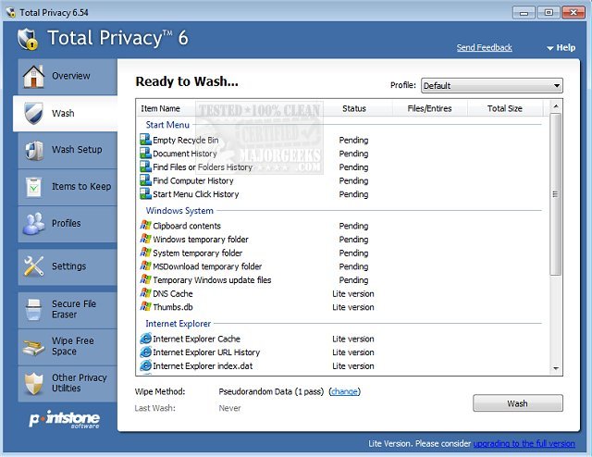592x457 pixels.
Task: Click the Ready to Wash heading
Action: (x=187, y=81)
